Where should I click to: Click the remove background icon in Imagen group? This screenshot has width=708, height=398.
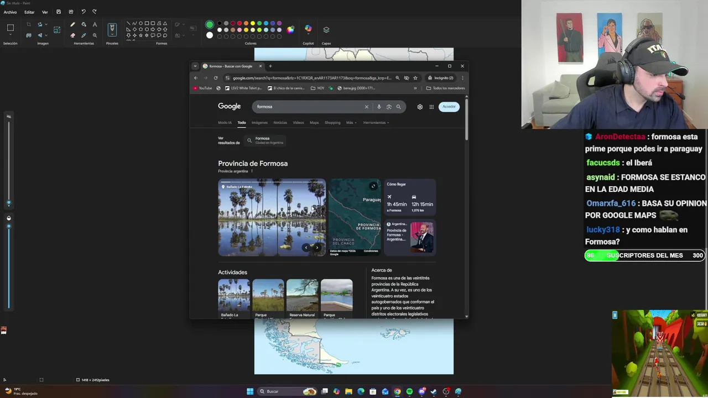pos(29,35)
